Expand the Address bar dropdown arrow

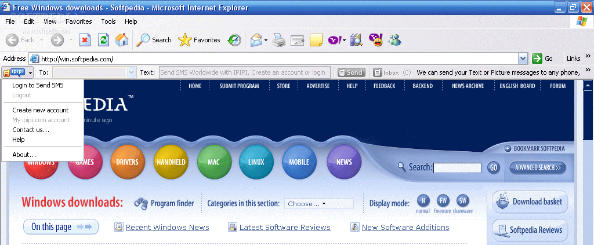coord(523,58)
